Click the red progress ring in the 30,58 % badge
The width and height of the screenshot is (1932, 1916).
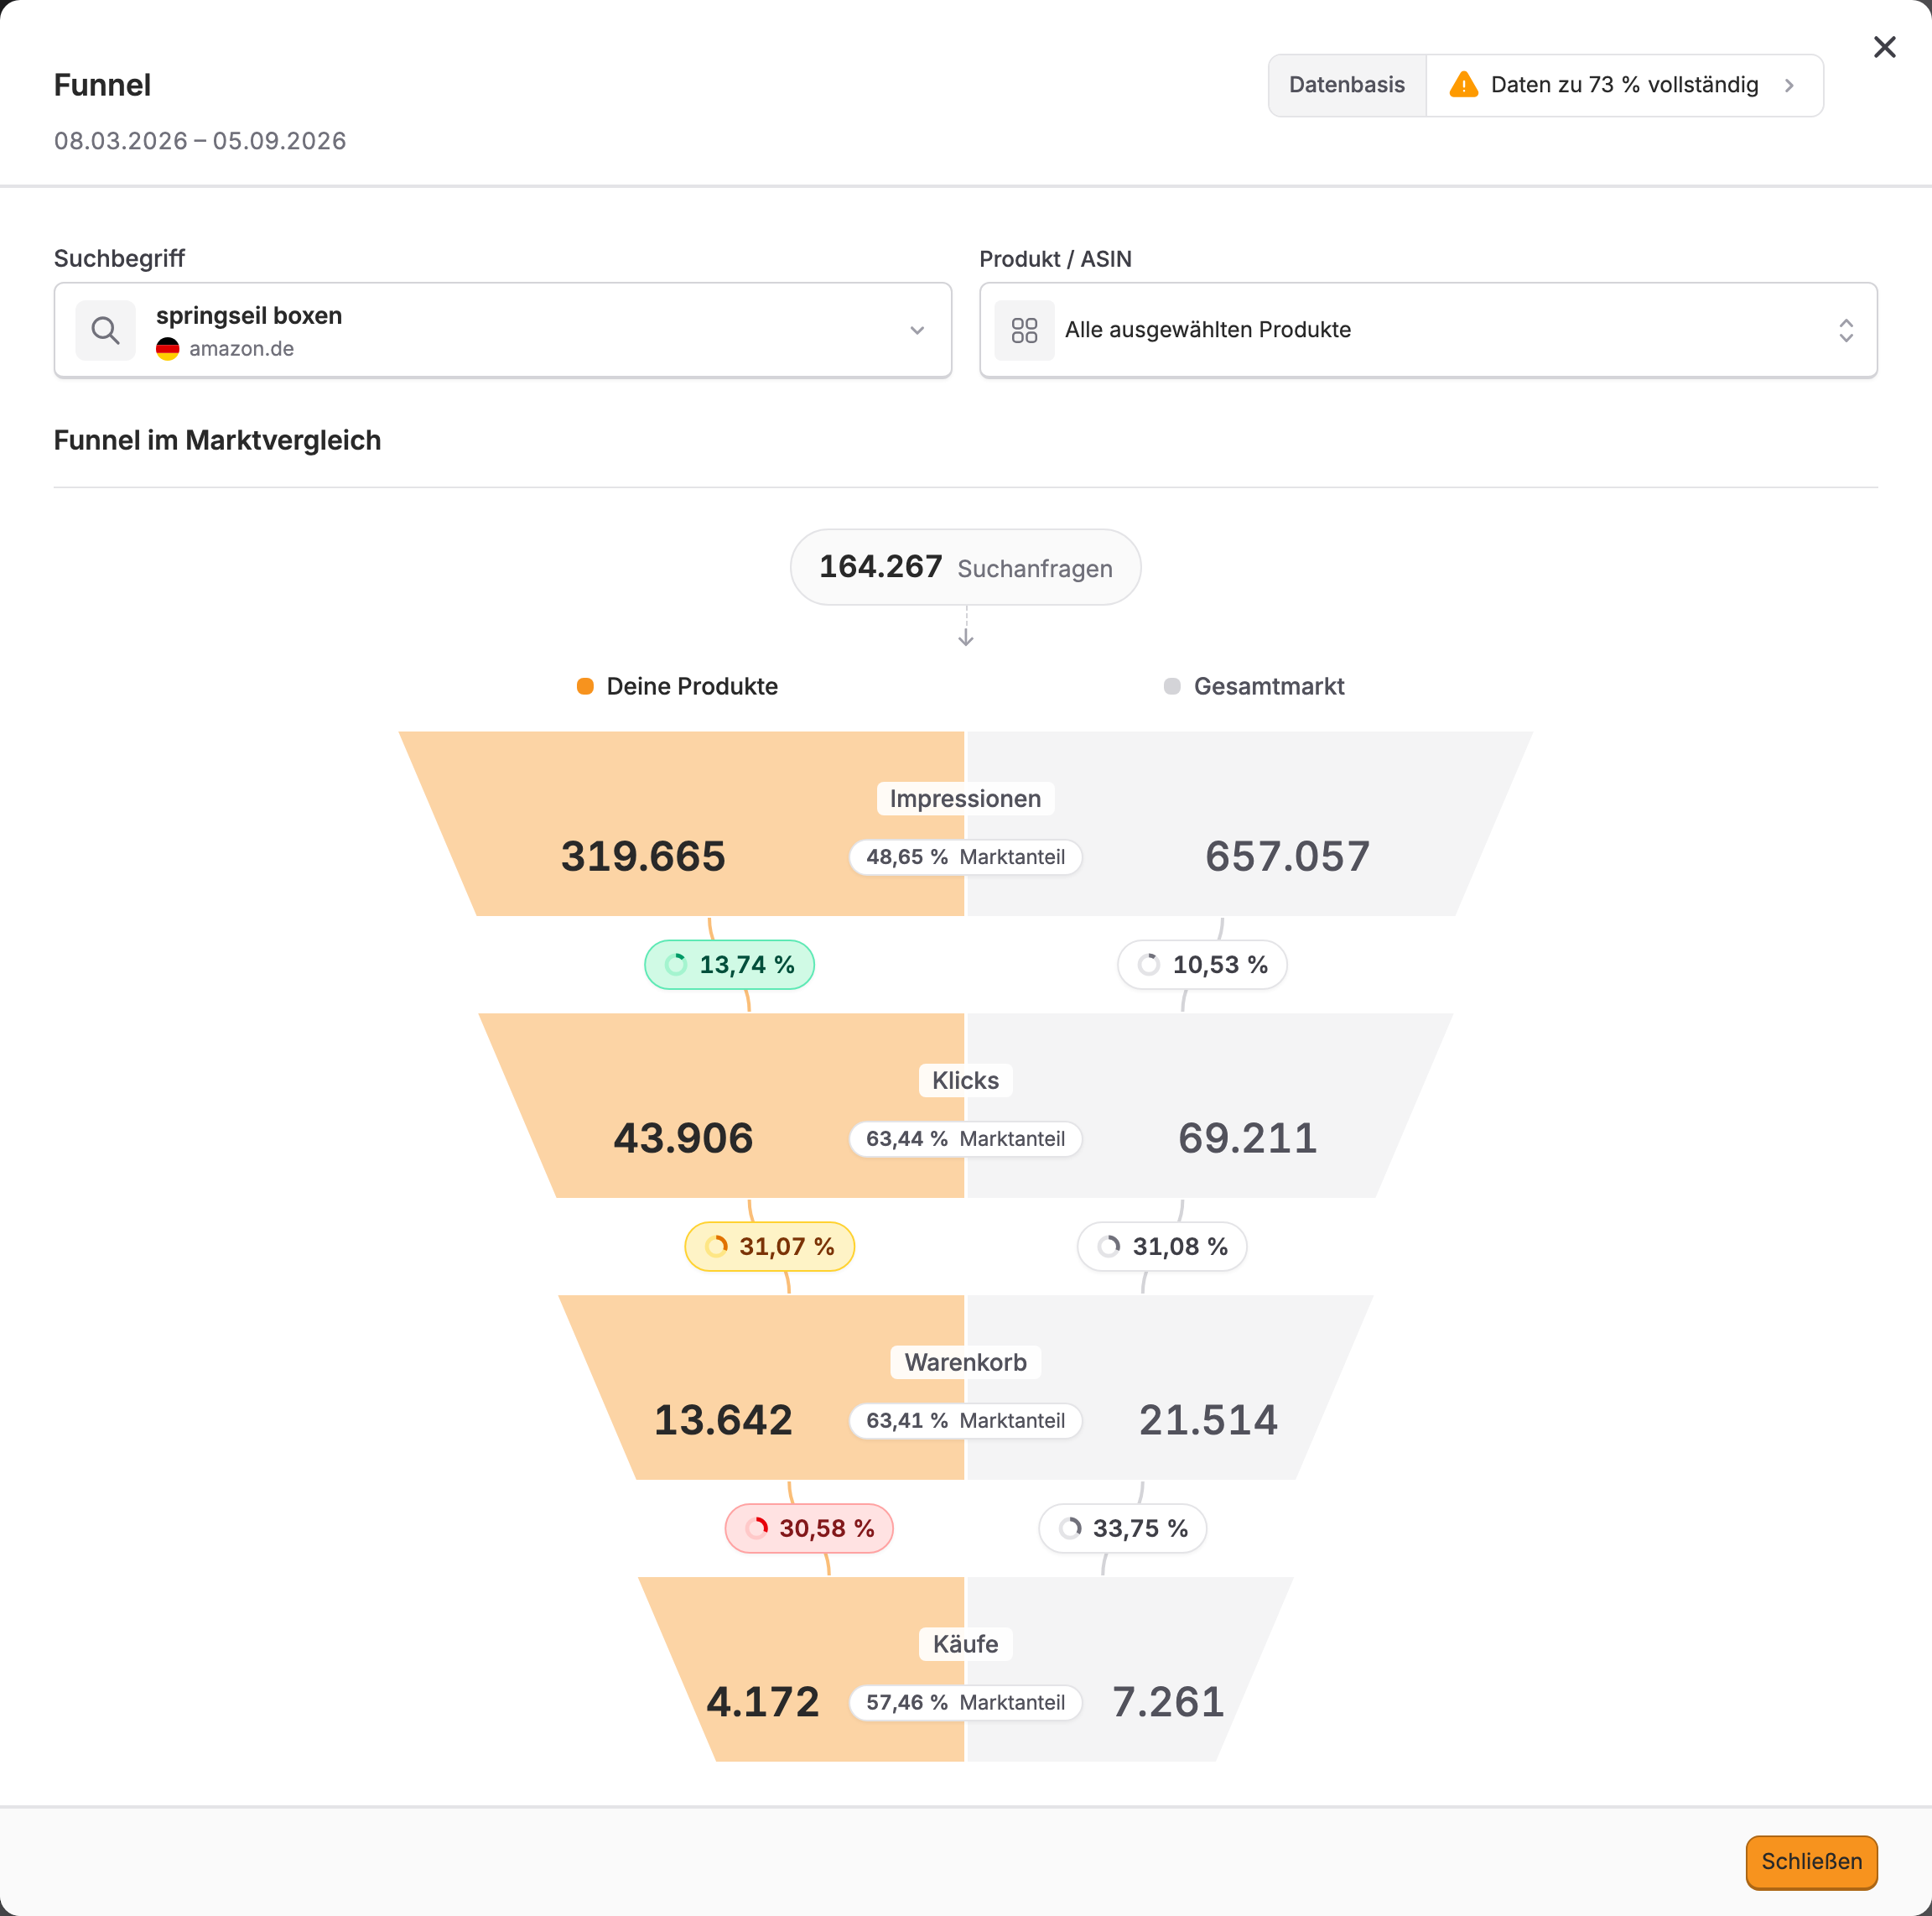pyautogui.click(x=757, y=1528)
